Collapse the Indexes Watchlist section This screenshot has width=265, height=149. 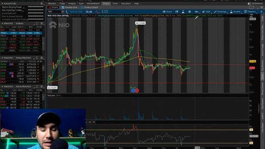[2, 24]
